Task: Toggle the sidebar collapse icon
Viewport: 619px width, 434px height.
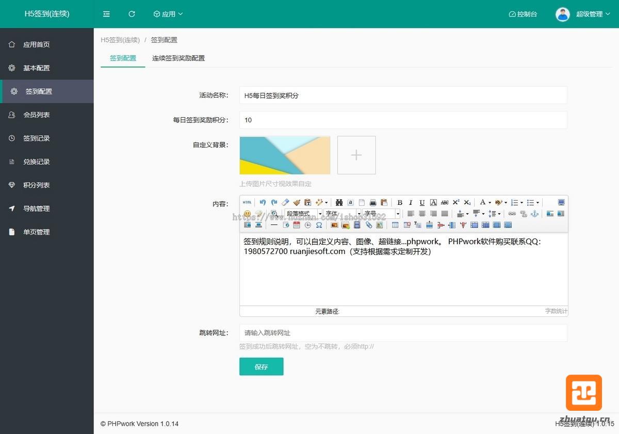Action: [x=106, y=14]
